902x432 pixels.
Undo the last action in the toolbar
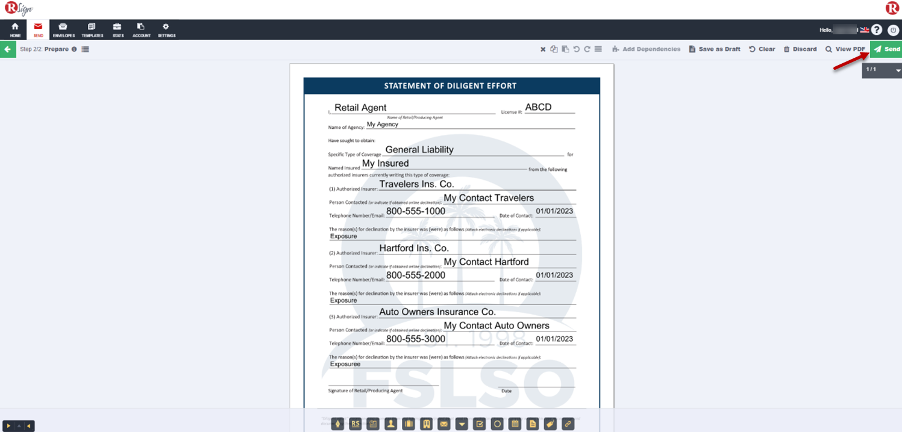[x=576, y=49]
